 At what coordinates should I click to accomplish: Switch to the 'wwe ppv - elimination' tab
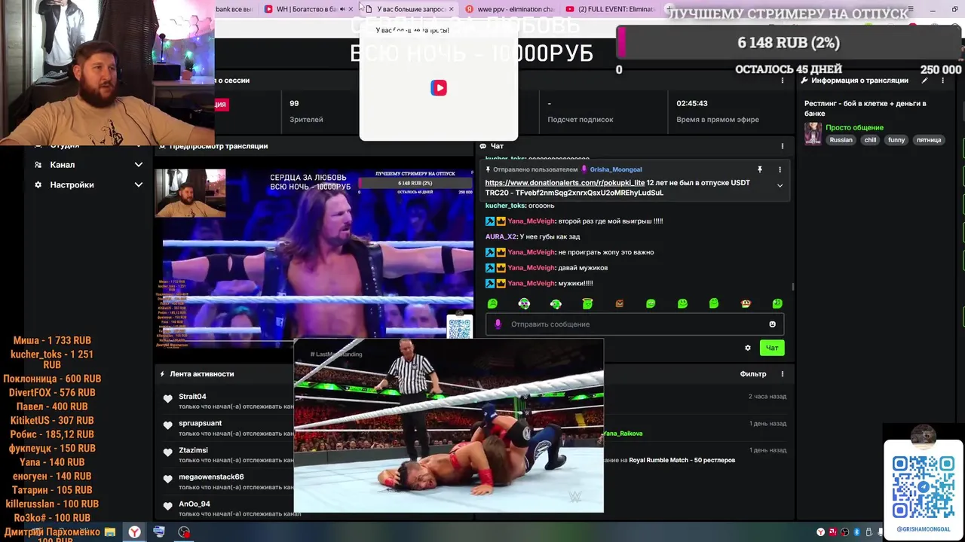pos(510,9)
